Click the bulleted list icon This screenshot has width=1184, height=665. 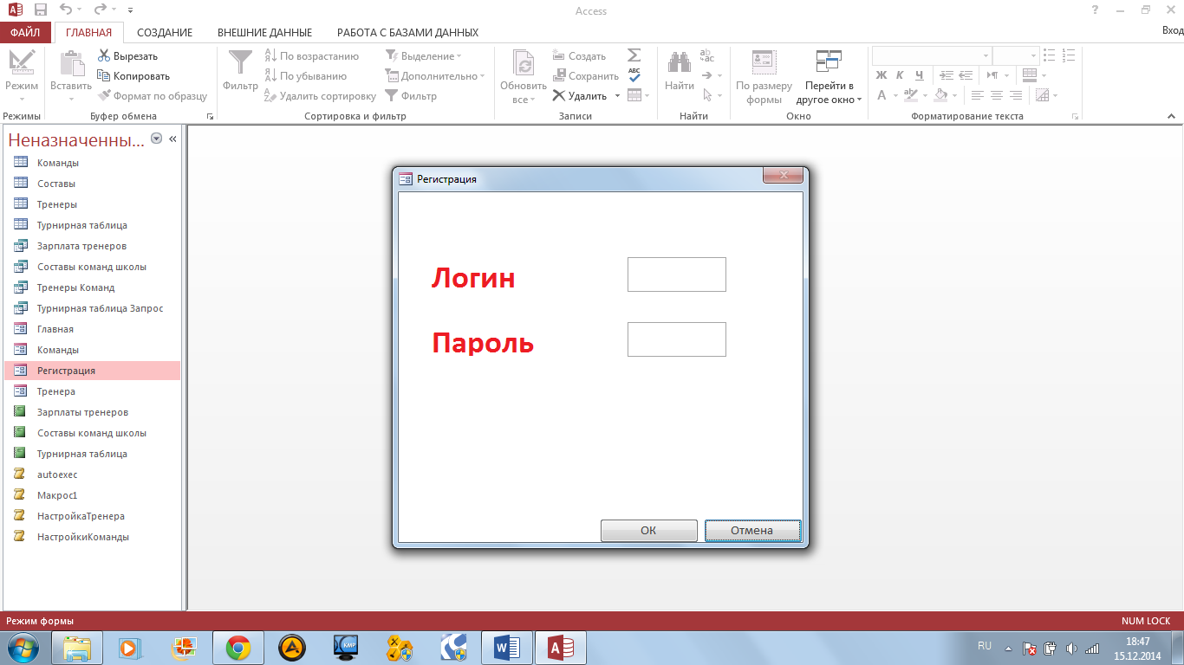coord(1049,55)
